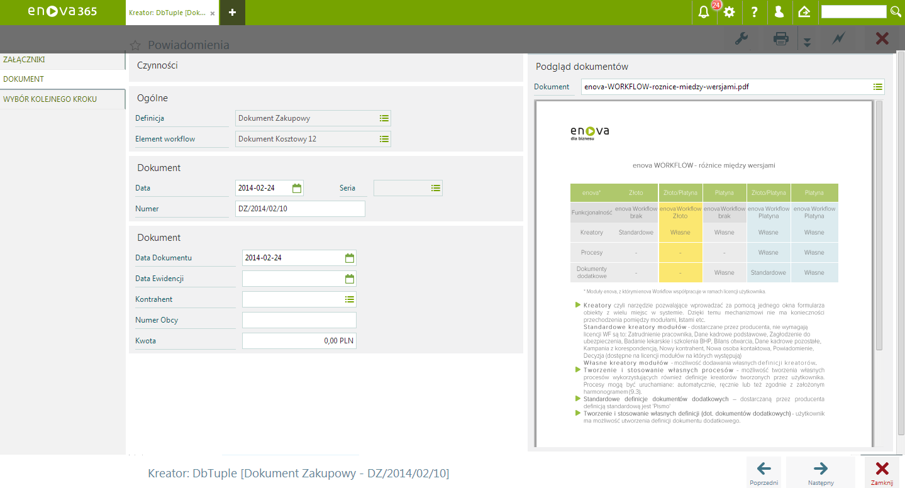Go back with Poprzedni button
Viewport: 905px width, 488px height.
[x=764, y=472]
